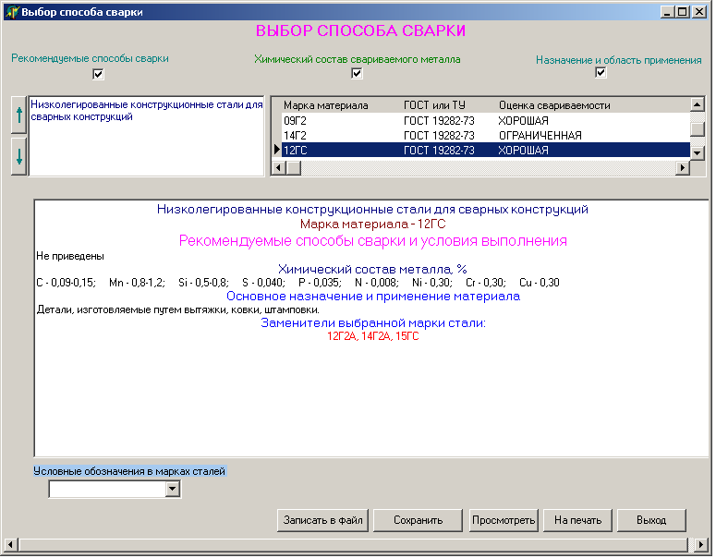Click the window bottom scrollbar right arrow
716x558 pixels.
point(700,545)
